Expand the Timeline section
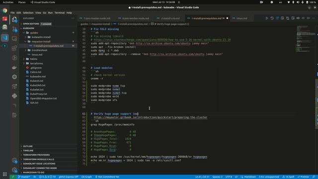Screen dimensions: 318x179 49,151
